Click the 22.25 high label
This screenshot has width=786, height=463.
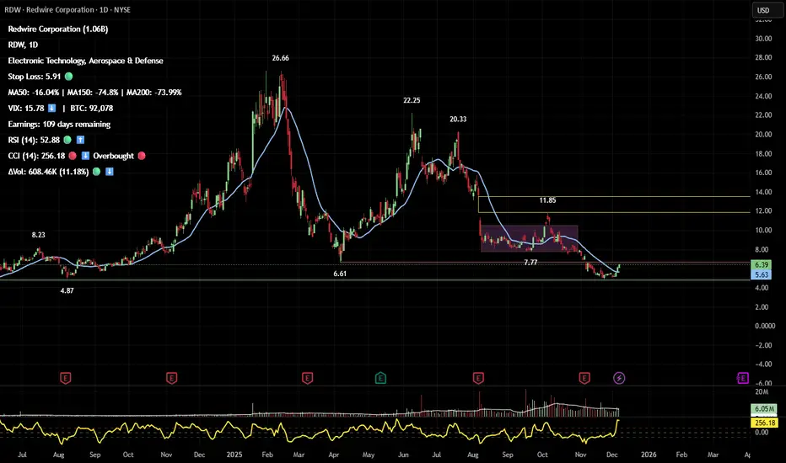tap(412, 100)
